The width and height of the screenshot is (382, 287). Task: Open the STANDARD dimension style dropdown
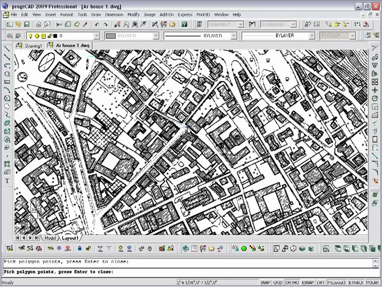pos(293,24)
